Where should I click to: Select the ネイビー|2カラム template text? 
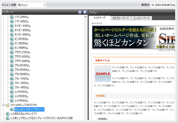(x=23, y=30)
